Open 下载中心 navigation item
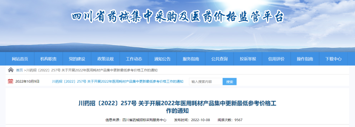Screen dimensions: 355x127 (x=333, y=59)
